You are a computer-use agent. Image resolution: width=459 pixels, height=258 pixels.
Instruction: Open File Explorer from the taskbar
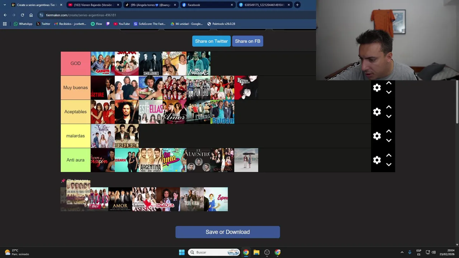256,252
